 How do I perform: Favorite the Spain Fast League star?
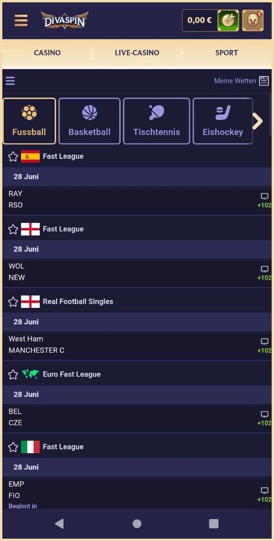coord(13,157)
